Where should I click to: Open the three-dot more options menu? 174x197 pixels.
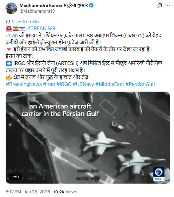click(x=167, y=5)
